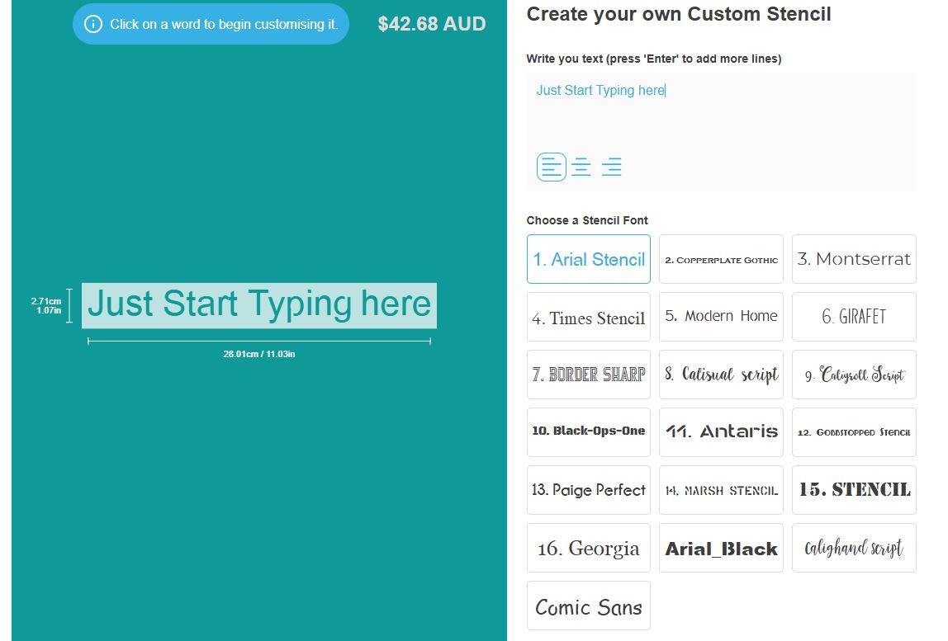Select the Times Stencil font
The height and width of the screenshot is (641, 948).
coord(589,317)
